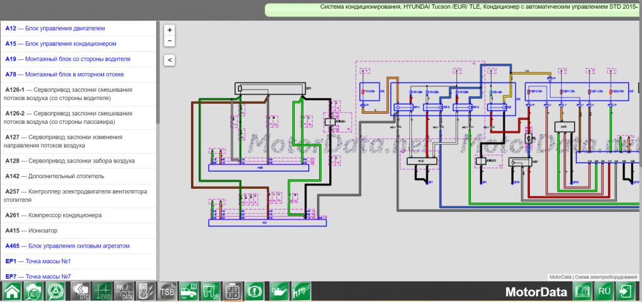Open the help book icon
This screenshot has height=302, width=642.
coord(583,291)
